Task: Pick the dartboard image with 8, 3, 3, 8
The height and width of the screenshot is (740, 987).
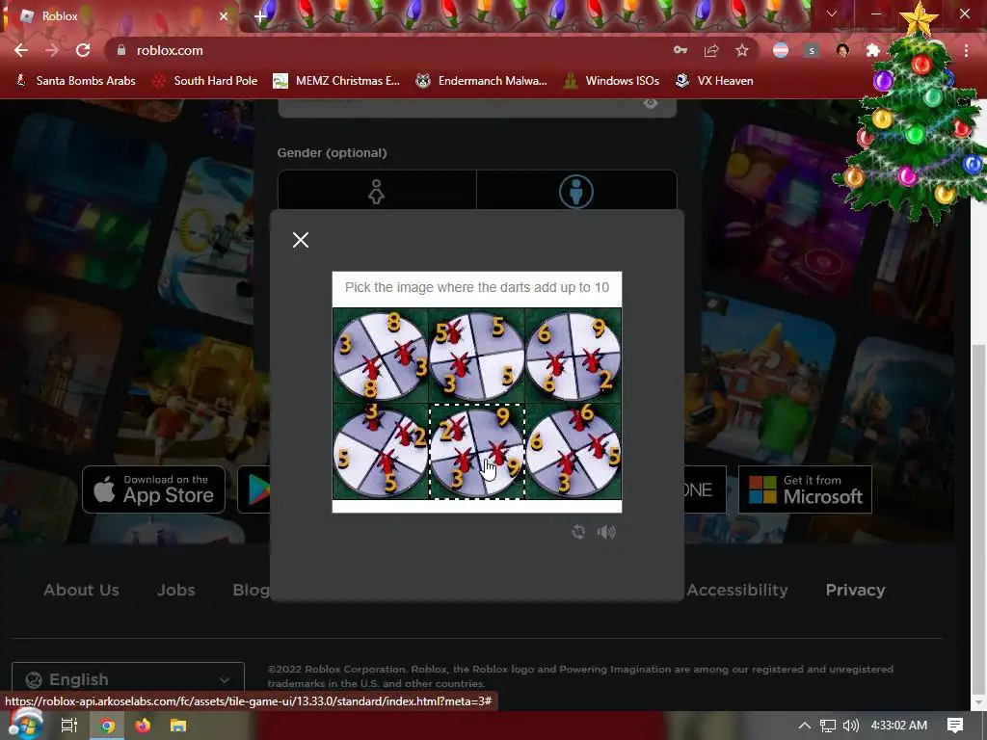Action: coord(380,356)
